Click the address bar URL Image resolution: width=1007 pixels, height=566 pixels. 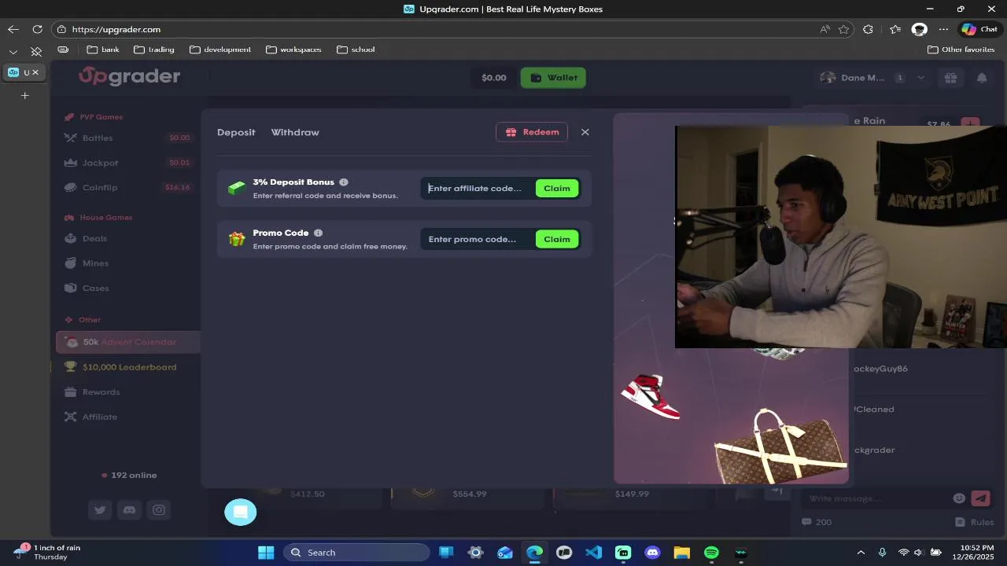point(116,29)
